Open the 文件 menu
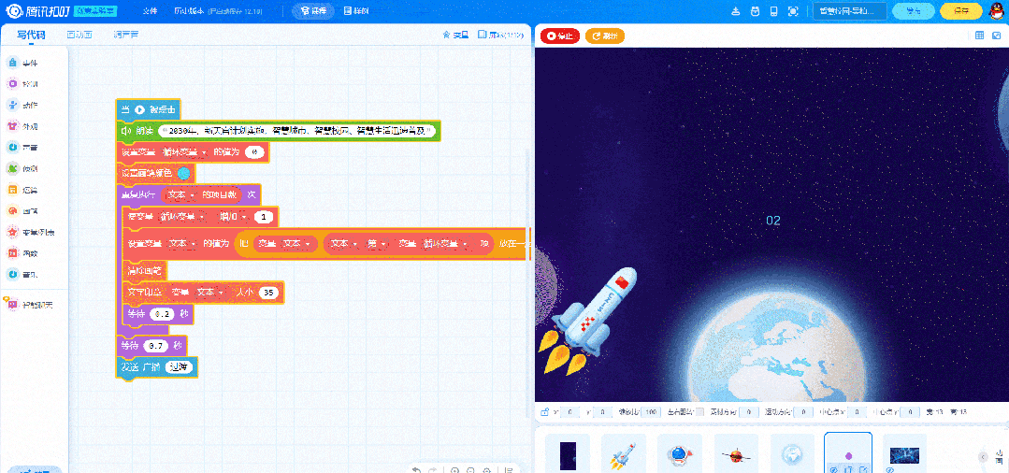Image resolution: width=1009 pixels, height=473 pixels. click(150, 11)
